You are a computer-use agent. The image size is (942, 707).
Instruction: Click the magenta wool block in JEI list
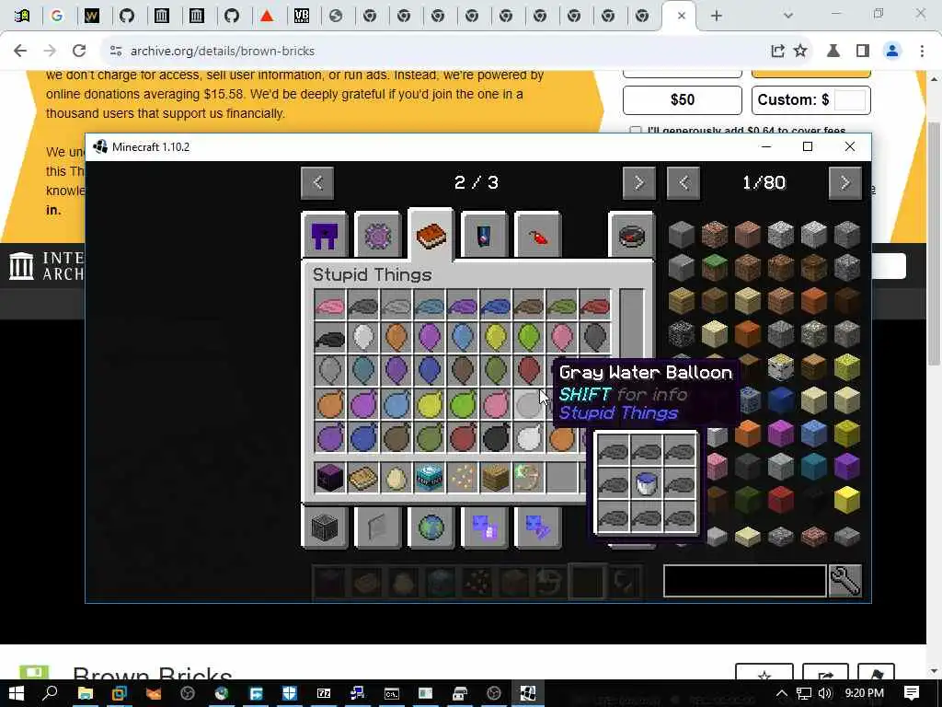[780, 433]
